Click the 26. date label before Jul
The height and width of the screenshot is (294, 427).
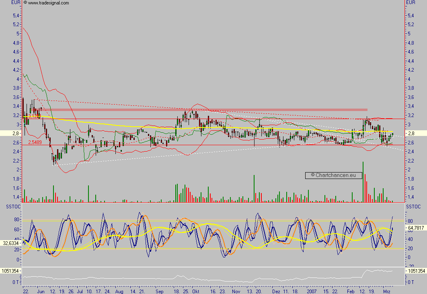71,291
